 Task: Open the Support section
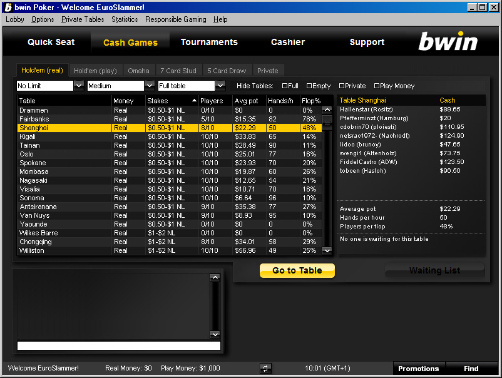[x=367, y=42]
